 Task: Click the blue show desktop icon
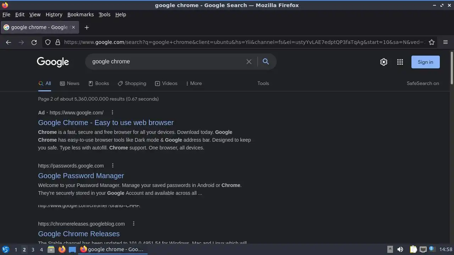pos(72,249)
